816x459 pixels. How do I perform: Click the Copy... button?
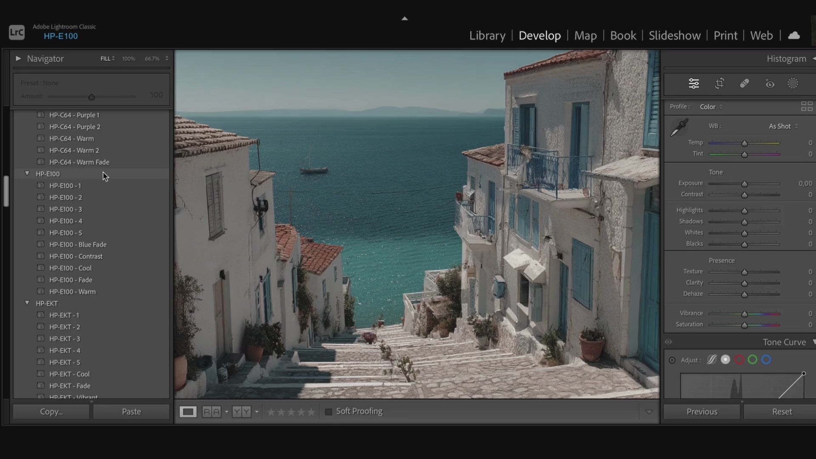coord(51,411)
